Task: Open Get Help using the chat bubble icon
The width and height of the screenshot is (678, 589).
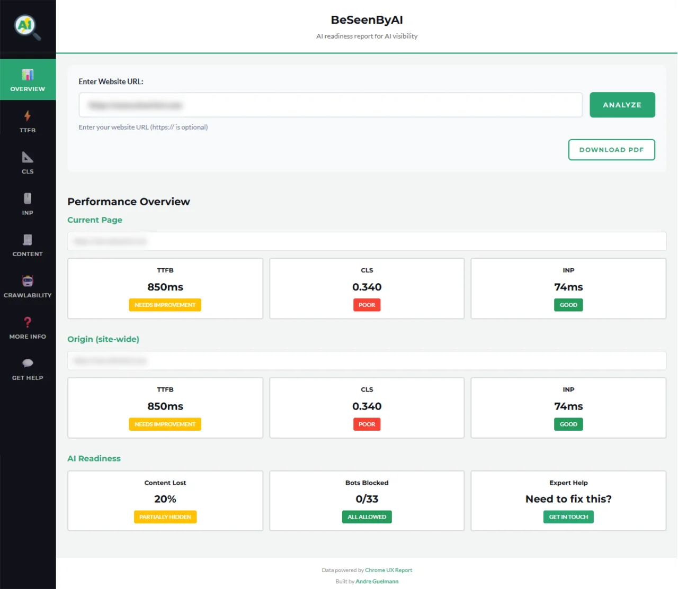Action: 28,368
